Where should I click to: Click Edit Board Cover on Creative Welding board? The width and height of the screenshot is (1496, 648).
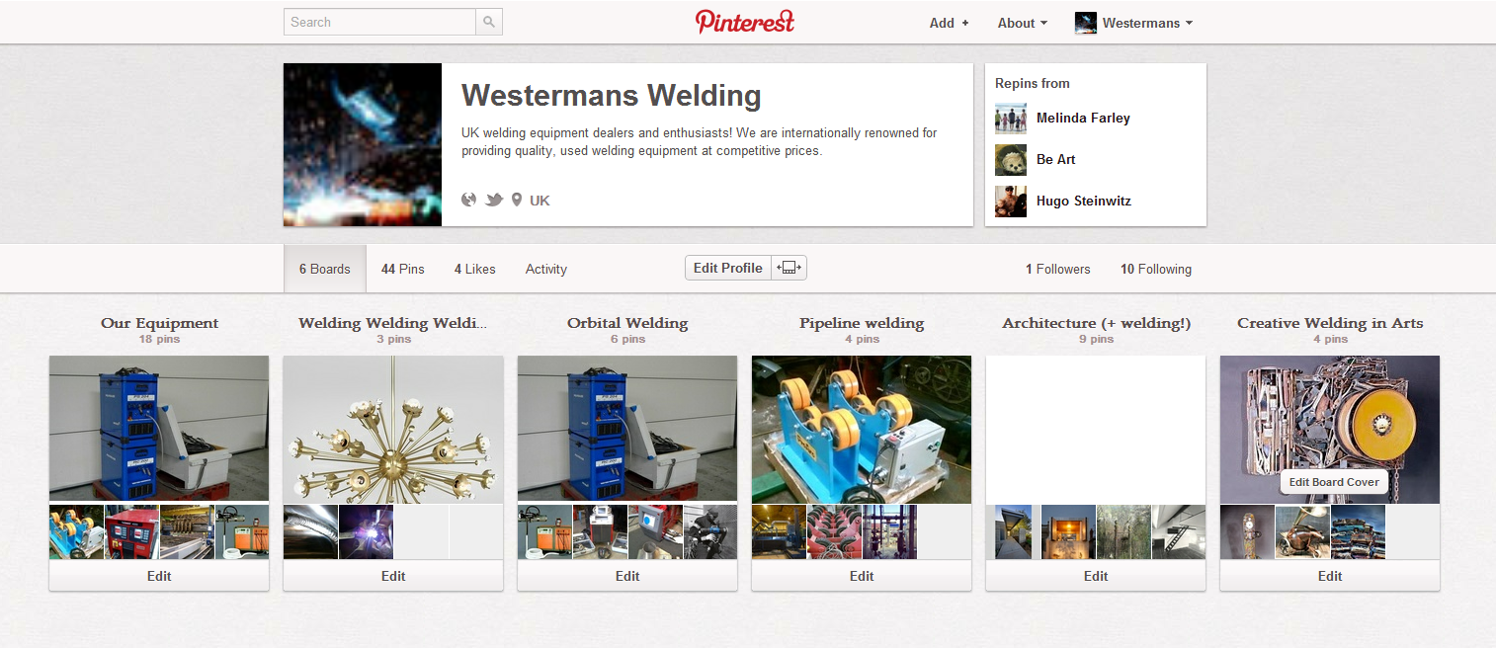click(1334, 482)
